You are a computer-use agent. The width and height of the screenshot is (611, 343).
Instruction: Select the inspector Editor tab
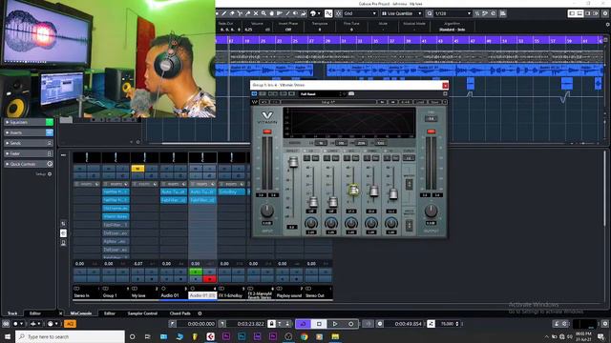pos(35,313)
